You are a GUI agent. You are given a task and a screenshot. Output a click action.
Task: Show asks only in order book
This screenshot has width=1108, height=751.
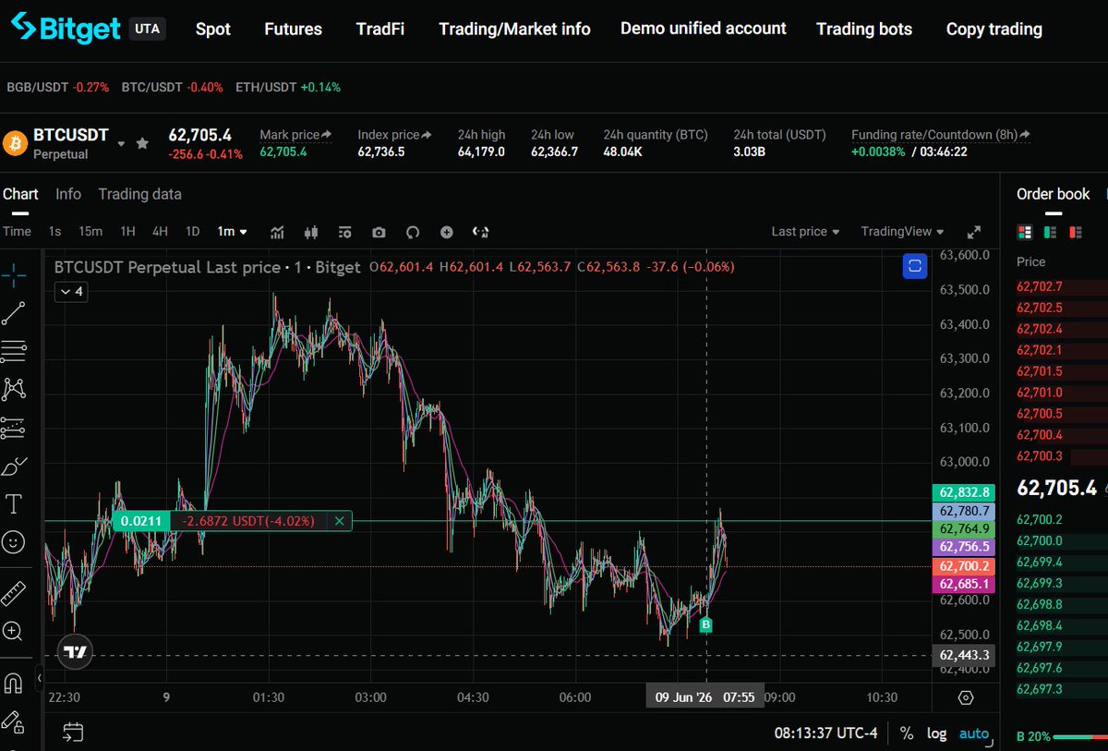pyautogui.click(x=1075, y=232)
